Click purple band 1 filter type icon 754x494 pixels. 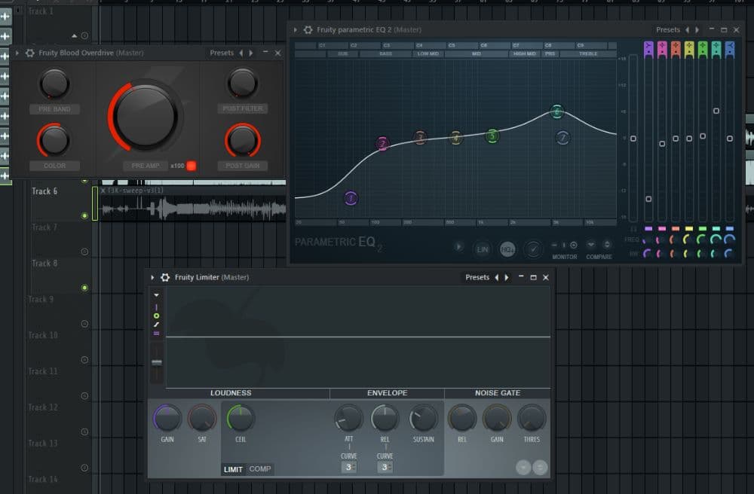[648, 48]
